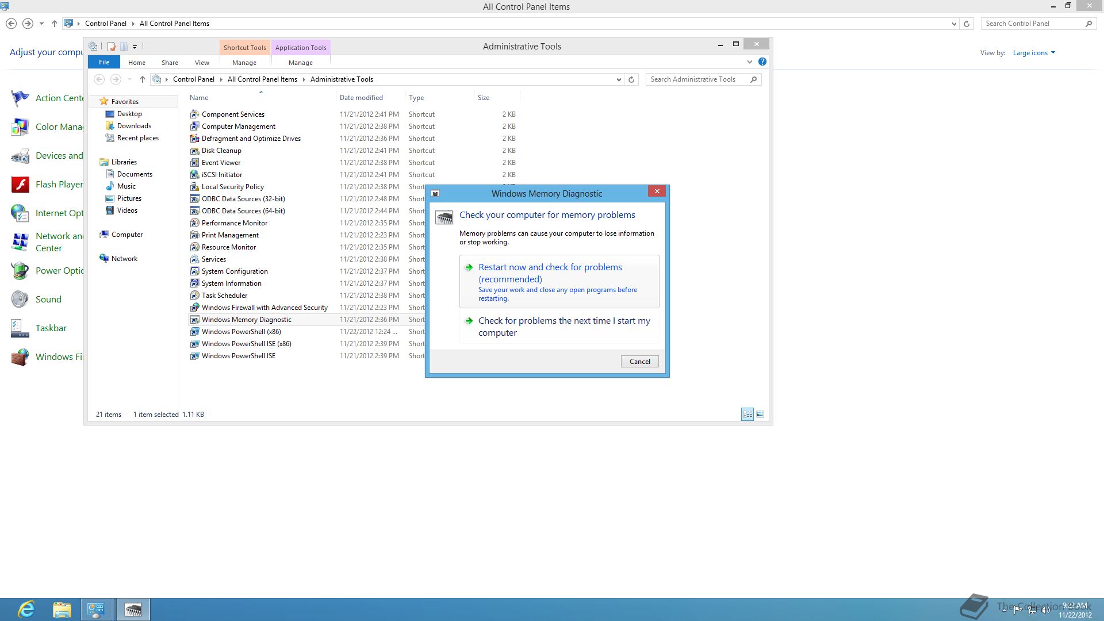This screenshot has height=621, width=1104.
Task: Click the Defragment and Optimize Drives icon
Action: click(x=194, y=139)
